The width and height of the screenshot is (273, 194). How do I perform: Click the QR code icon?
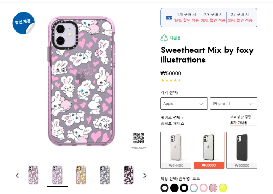tap(138, 138)
